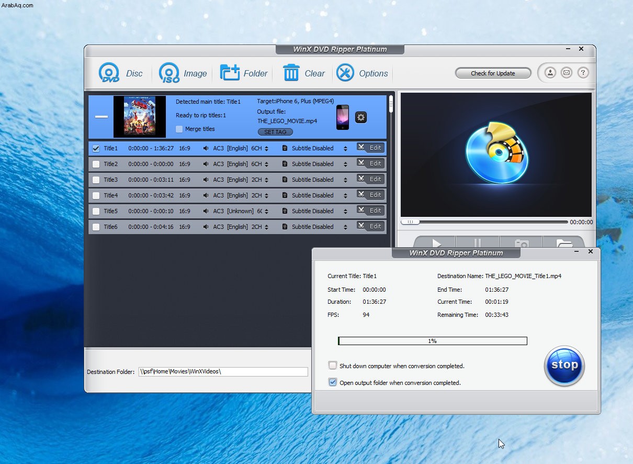Viewport: 633px width, 464px height.
Task: Click the subtitle icon in Title2 row
Action: click(285, 164)
